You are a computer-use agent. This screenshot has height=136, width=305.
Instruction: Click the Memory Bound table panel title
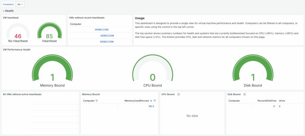[x=91, y=94]
